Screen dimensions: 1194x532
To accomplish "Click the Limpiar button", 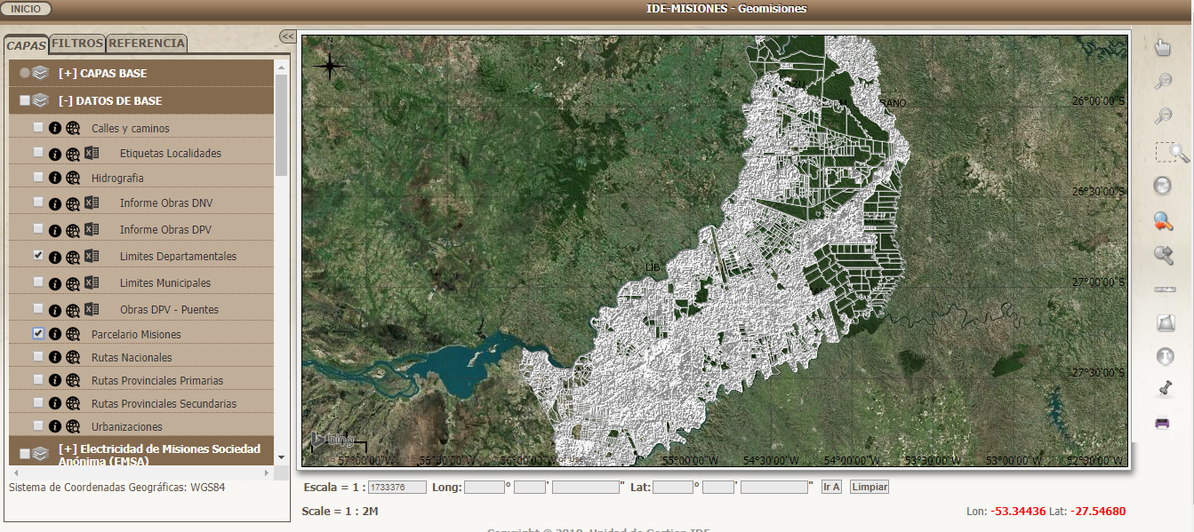I will click(x=869, y=488).
